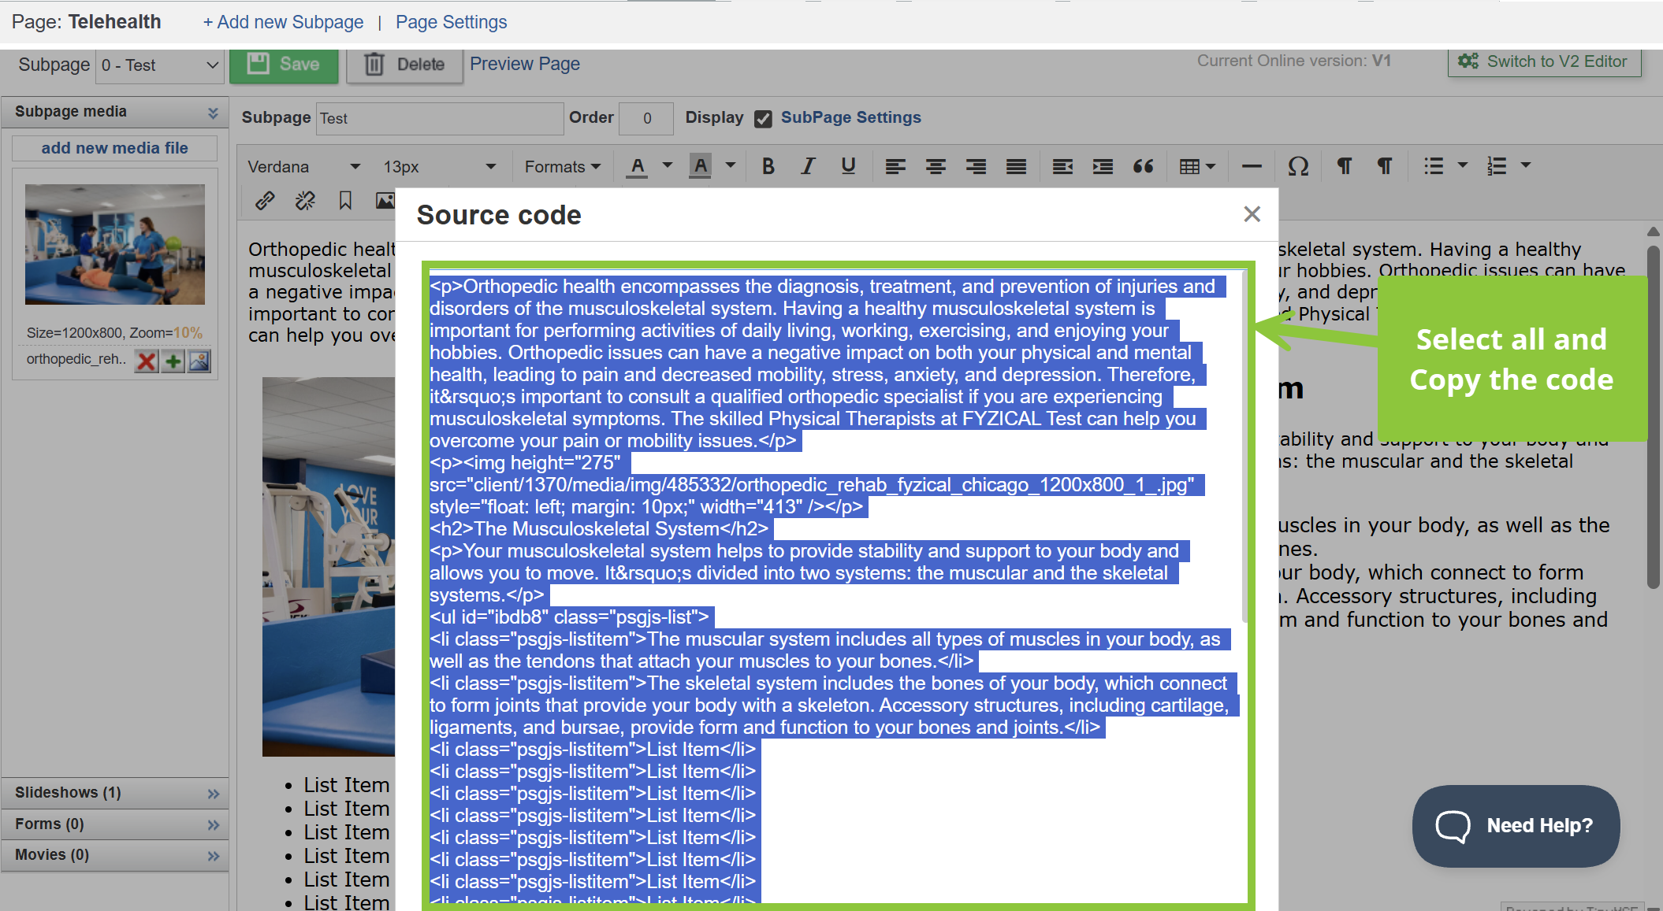Image resolution: width=1663 pixels, height=911 pixels.
Task: Click add new media file
Action: point(115,148)
